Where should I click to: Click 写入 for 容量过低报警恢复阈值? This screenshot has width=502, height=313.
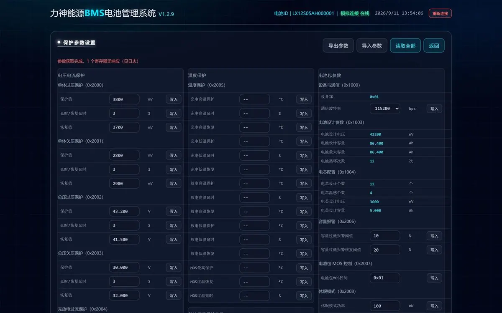434,250
